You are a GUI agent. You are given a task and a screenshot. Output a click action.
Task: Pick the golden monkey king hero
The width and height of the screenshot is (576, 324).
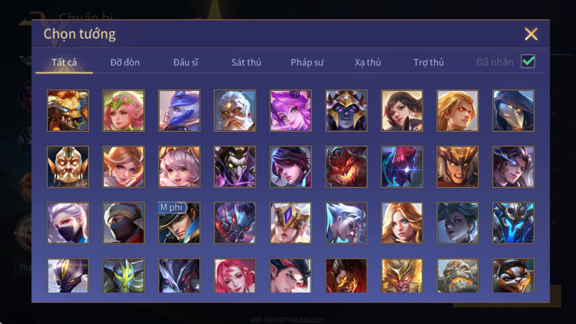[x=402, y=275]
